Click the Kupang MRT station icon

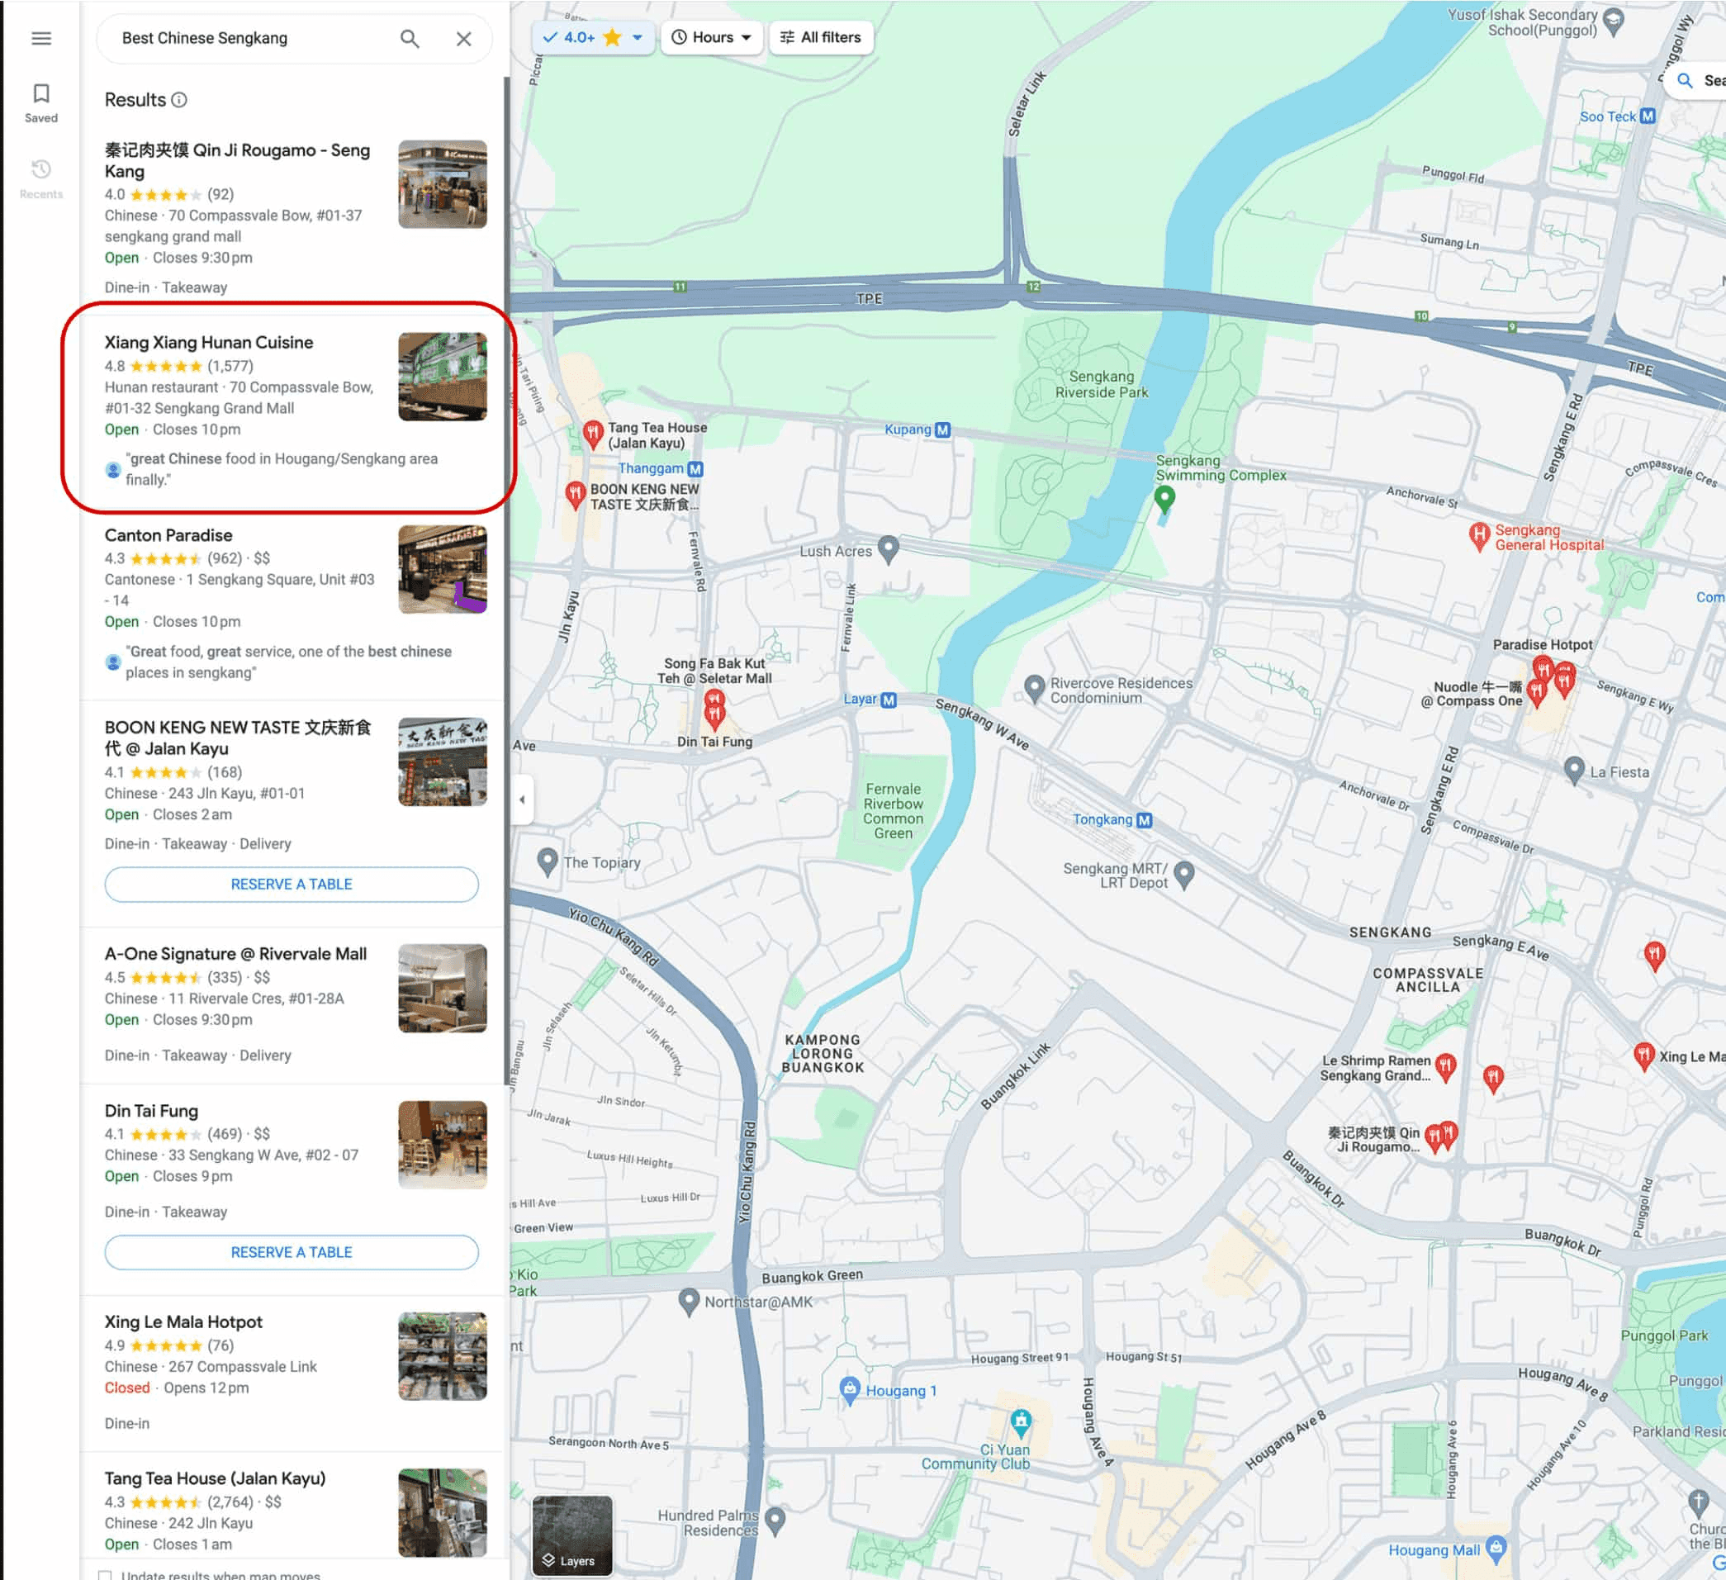(x=941, y=430)
